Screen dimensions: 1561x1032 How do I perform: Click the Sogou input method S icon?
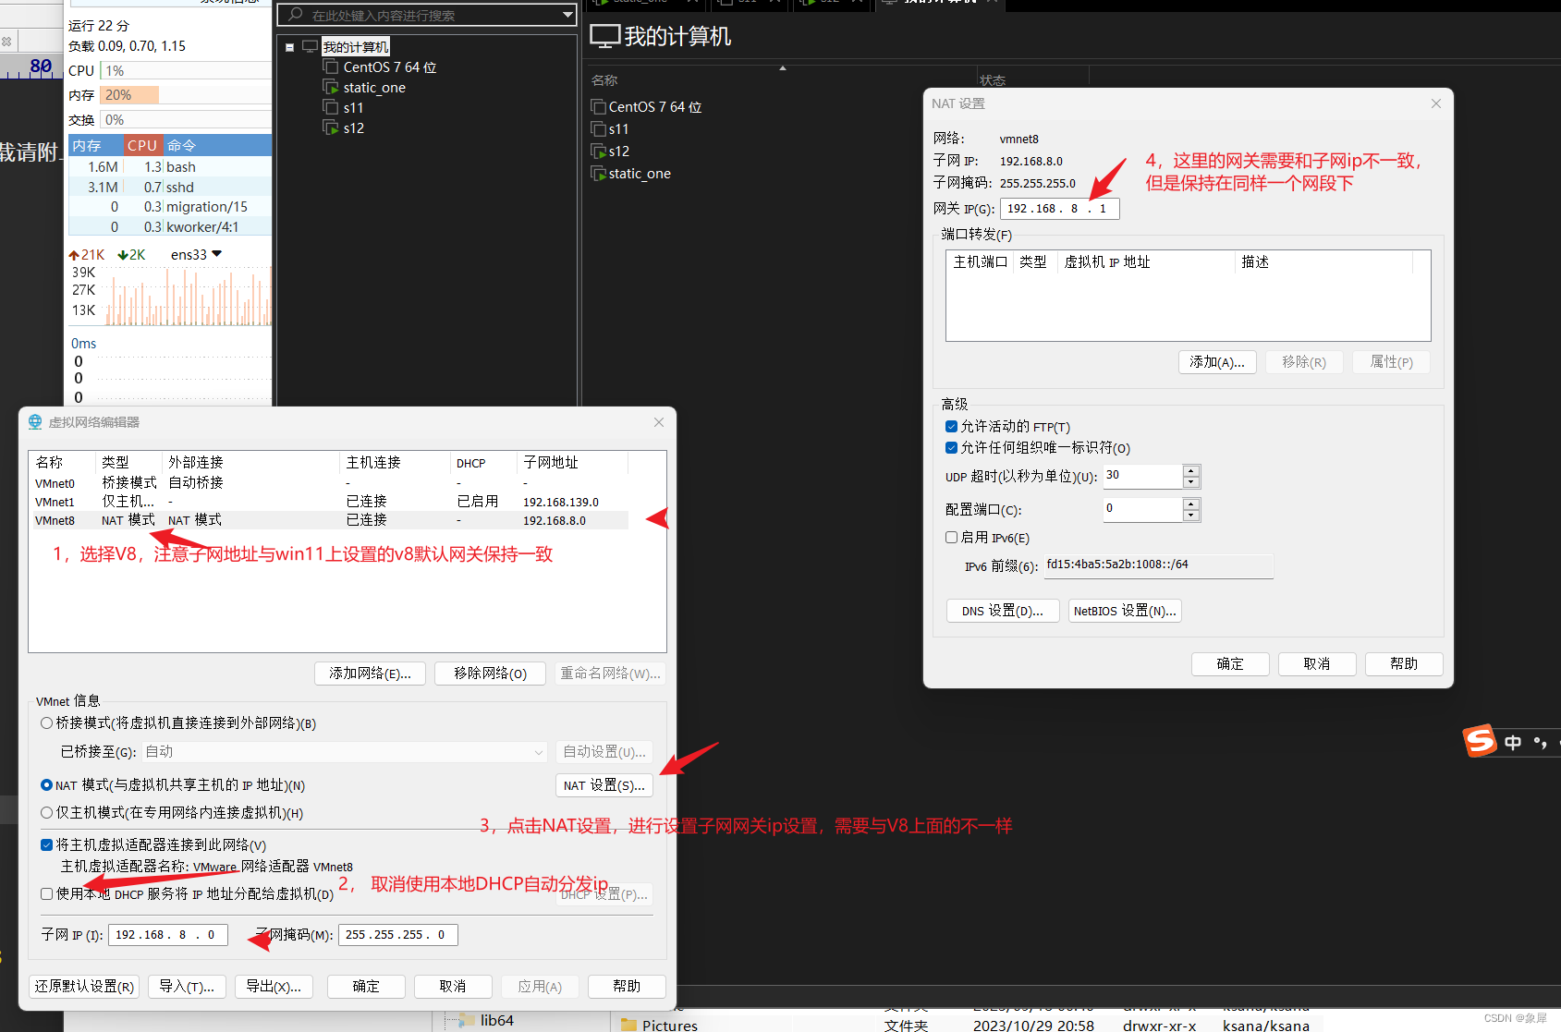point(1480,741)
